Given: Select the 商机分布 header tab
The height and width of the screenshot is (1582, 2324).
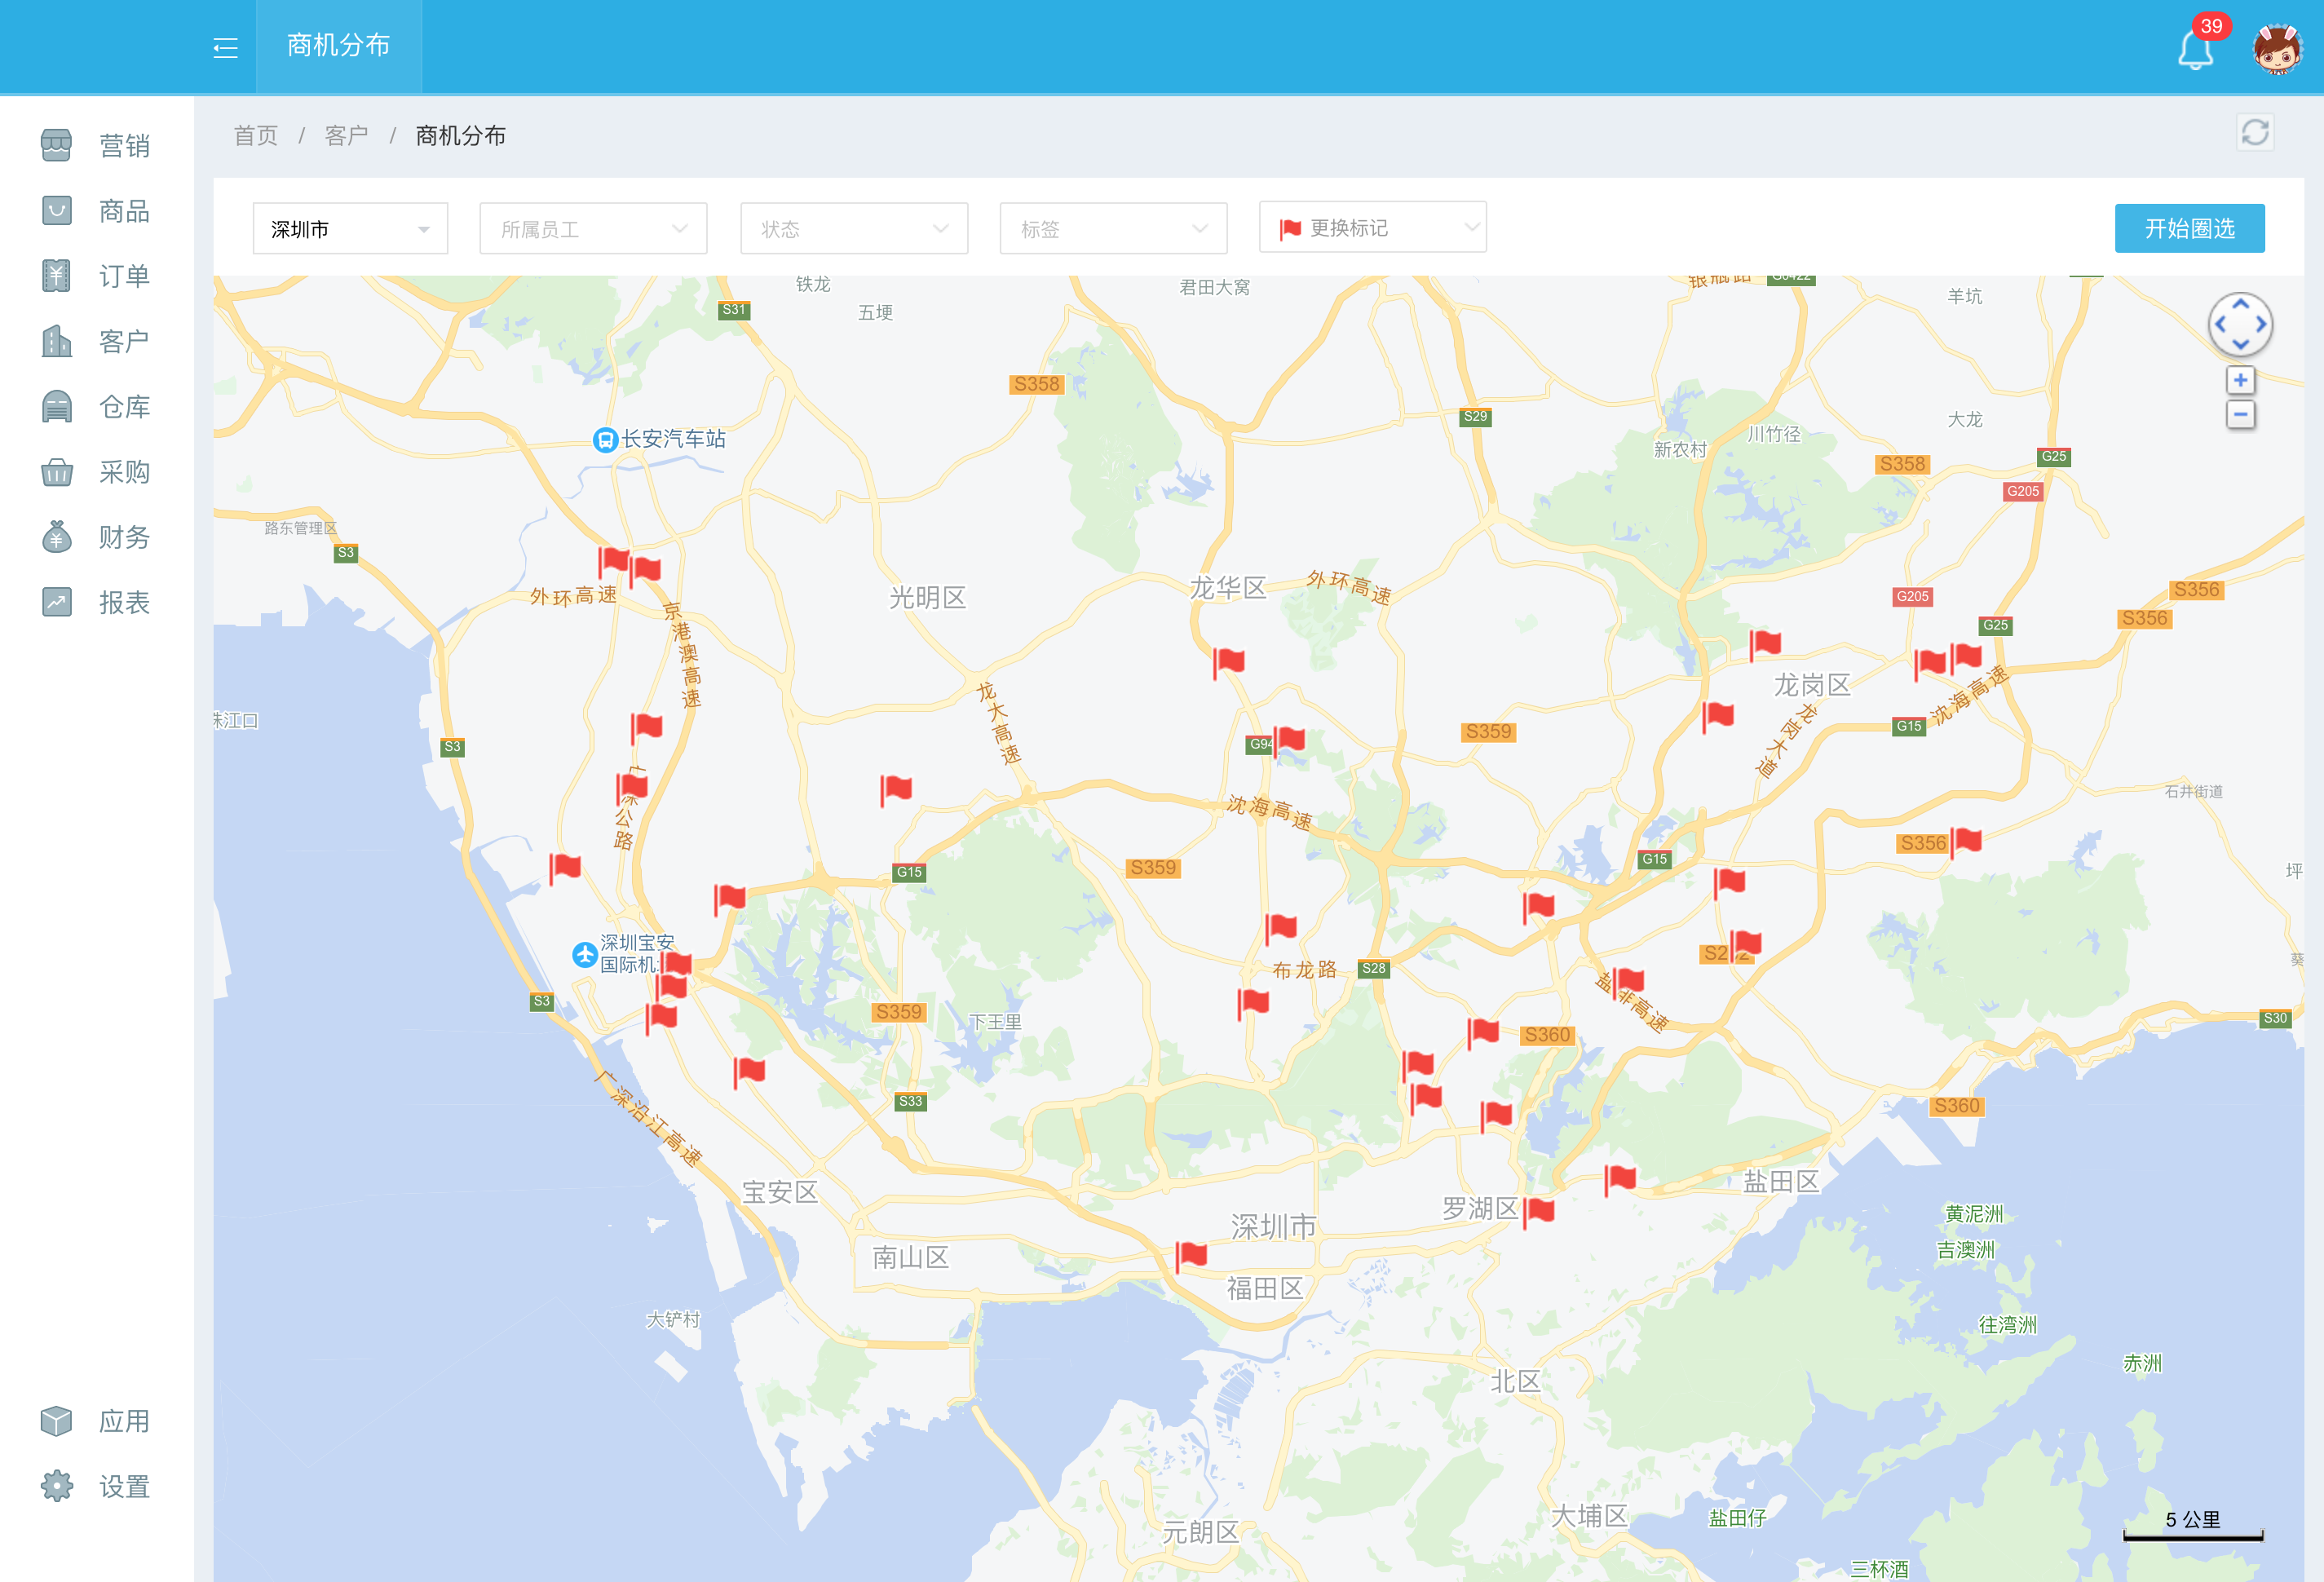Looking at the screenshot, I should (338, 46).
